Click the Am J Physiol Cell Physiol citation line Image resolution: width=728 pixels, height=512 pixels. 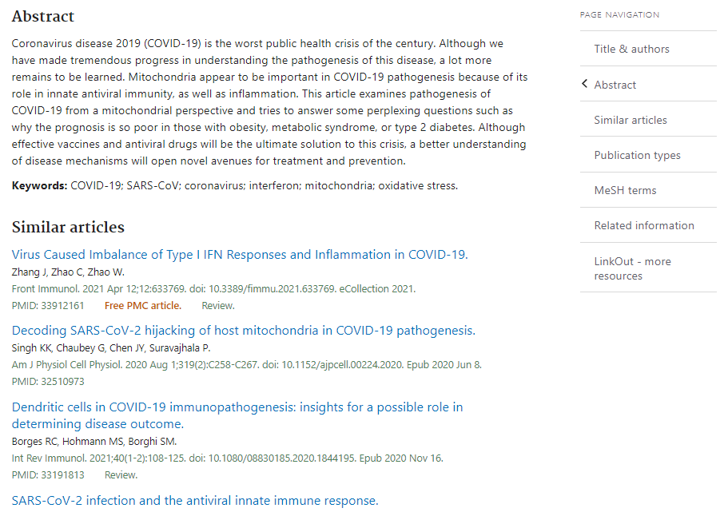click(247, 365)
